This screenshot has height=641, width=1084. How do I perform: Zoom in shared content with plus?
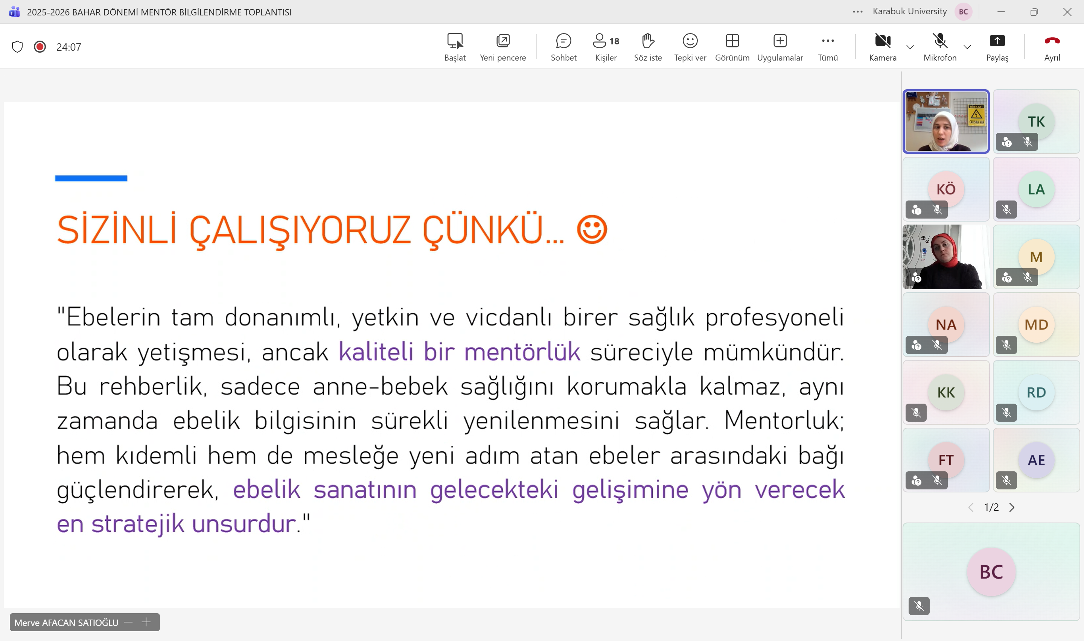(146, 623)
